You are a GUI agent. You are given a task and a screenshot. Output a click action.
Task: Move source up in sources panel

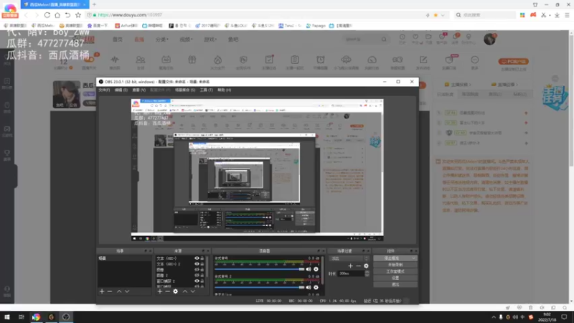[x=185, y=291]
